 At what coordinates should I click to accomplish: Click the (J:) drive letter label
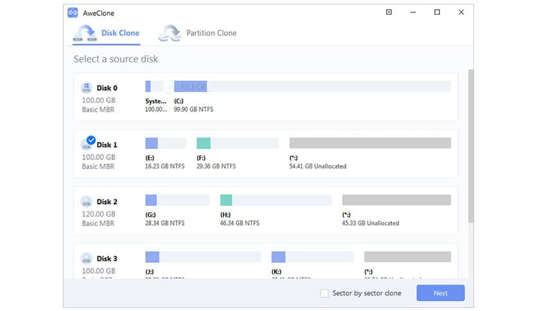pos(149,272)
